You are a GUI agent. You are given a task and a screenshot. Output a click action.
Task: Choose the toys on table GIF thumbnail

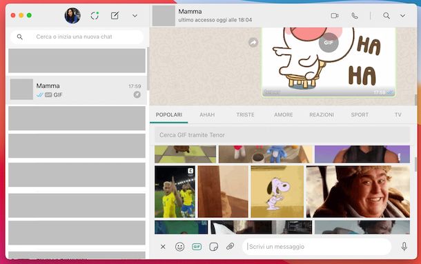point(265,154)
